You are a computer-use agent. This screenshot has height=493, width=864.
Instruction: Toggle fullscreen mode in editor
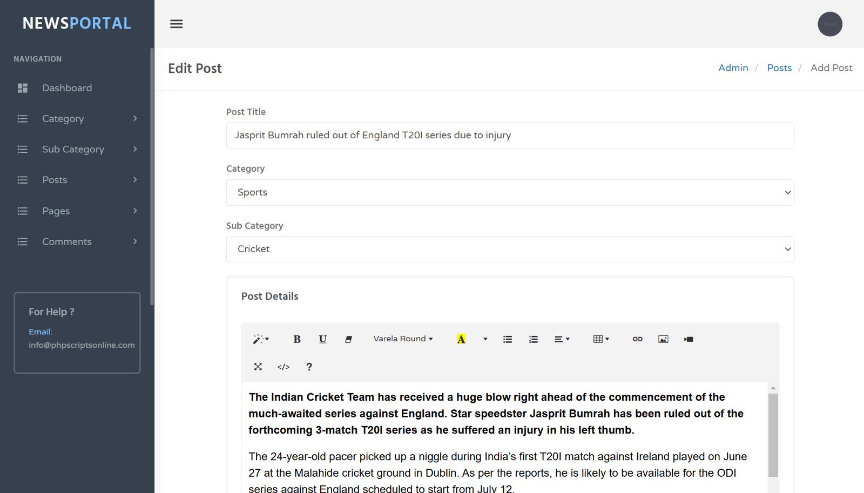(258, 367)
